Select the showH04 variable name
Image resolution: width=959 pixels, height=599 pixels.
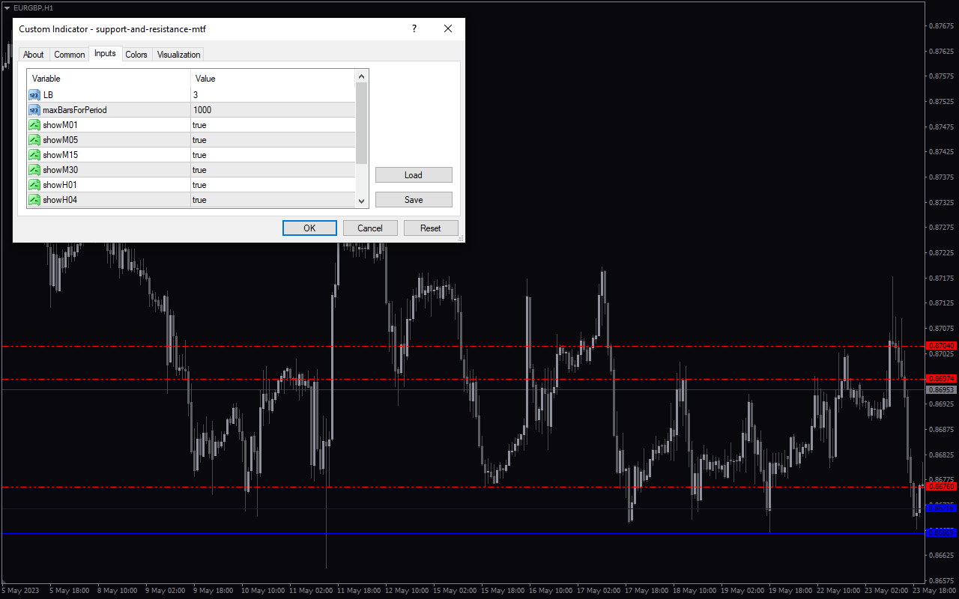click(60, 200)
